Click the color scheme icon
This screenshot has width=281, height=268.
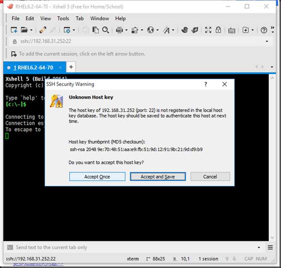(x=135, y=30)
